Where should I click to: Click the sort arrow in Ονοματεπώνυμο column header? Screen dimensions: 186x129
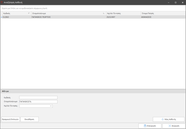click(104, 14)
